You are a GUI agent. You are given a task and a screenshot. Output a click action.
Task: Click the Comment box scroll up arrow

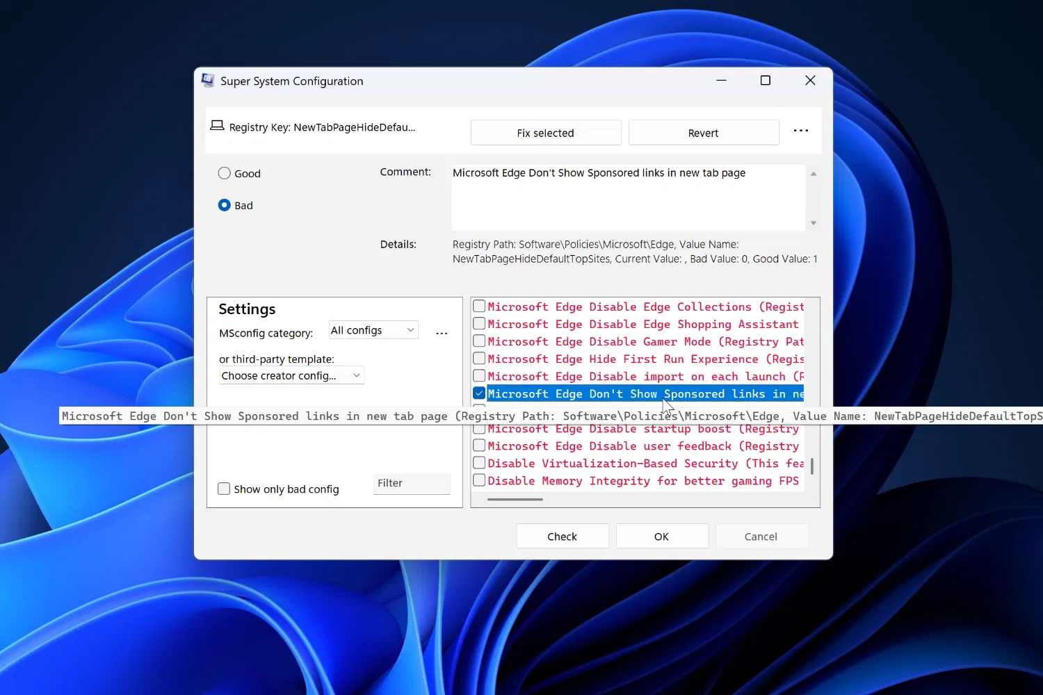point(814,174)
